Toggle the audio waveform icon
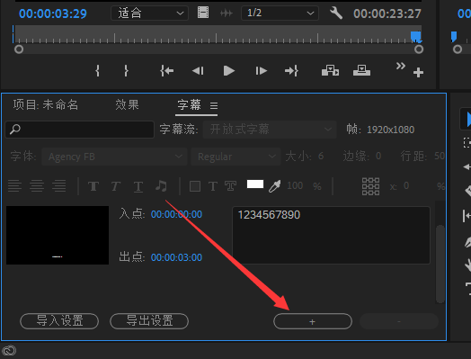 click(x=227, y=13)
